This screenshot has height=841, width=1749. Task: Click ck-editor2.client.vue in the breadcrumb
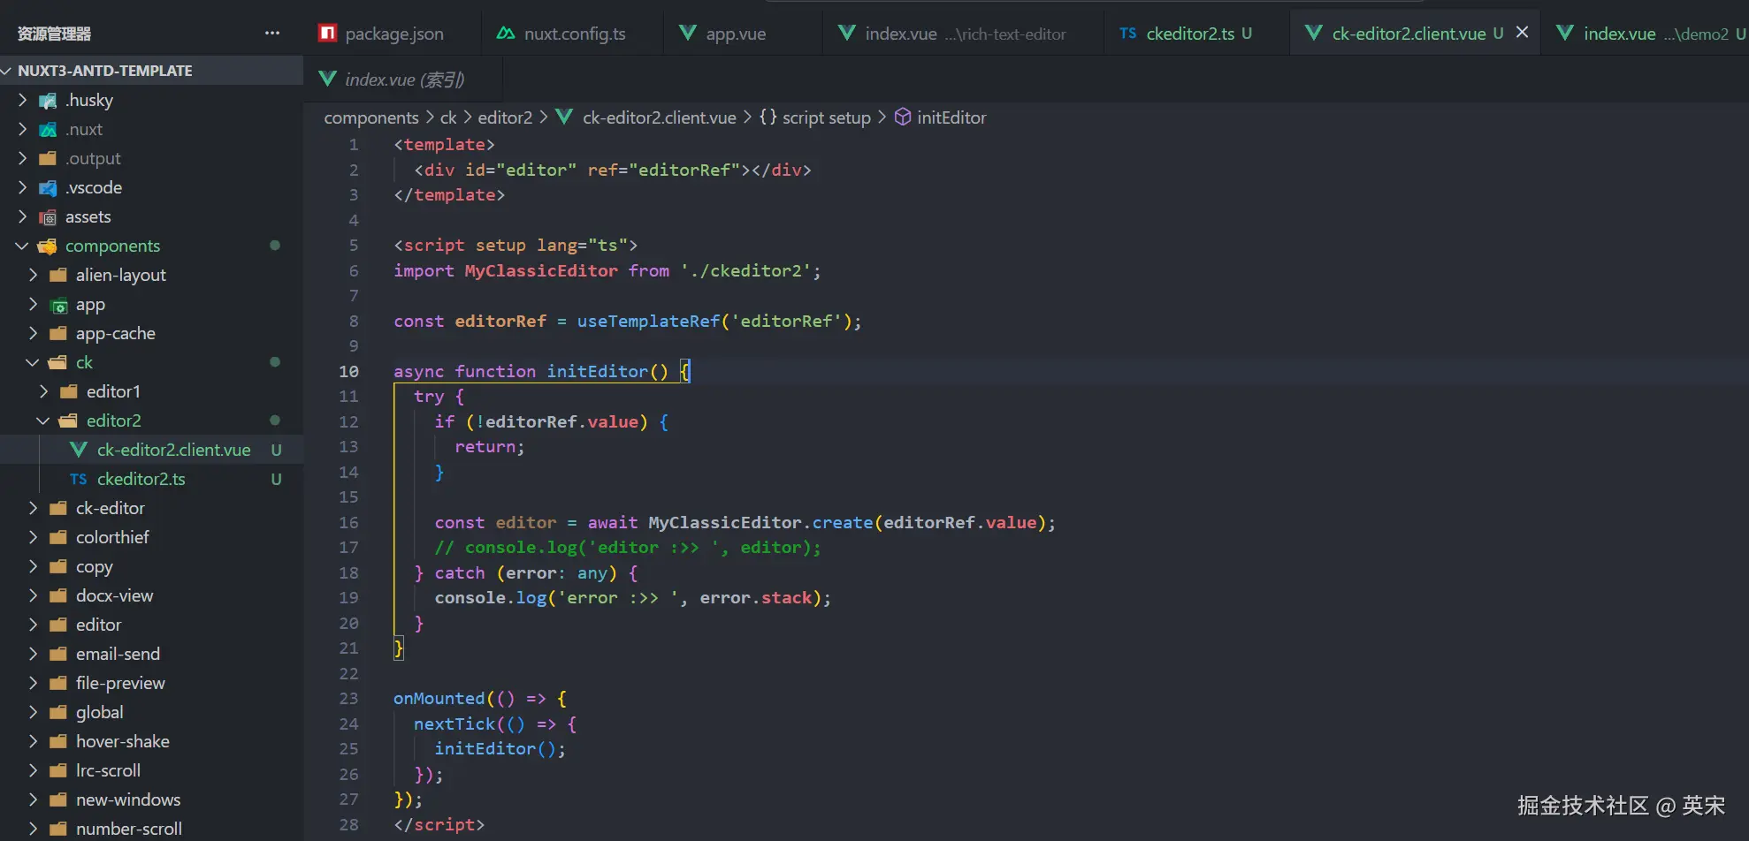point(659,117)
